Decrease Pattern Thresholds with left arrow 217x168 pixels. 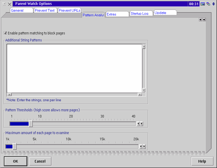point(138,124)
